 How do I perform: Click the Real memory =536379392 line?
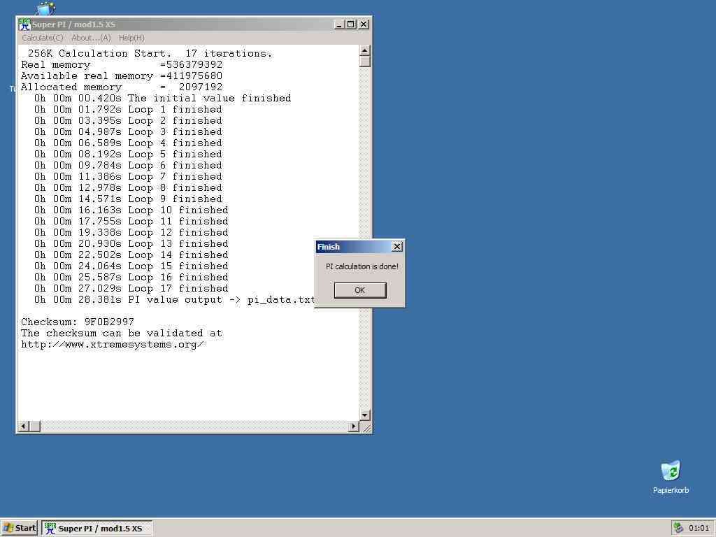(x=122, y=65)
